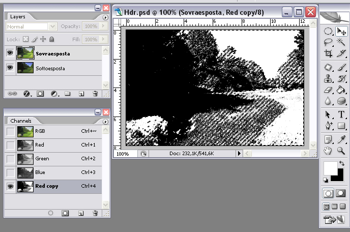This screenshot has height=232, width=350.
Task: Select the Horizontal Type tool
Action: tap(341, 114)
